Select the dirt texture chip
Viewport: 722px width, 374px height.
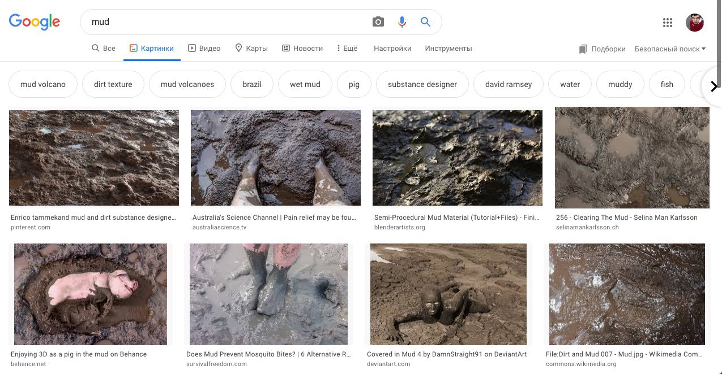(113, 84)
